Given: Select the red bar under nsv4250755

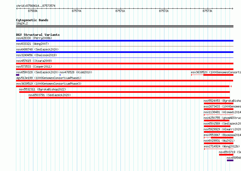Looking at the screenshot, I should (217, 121).
